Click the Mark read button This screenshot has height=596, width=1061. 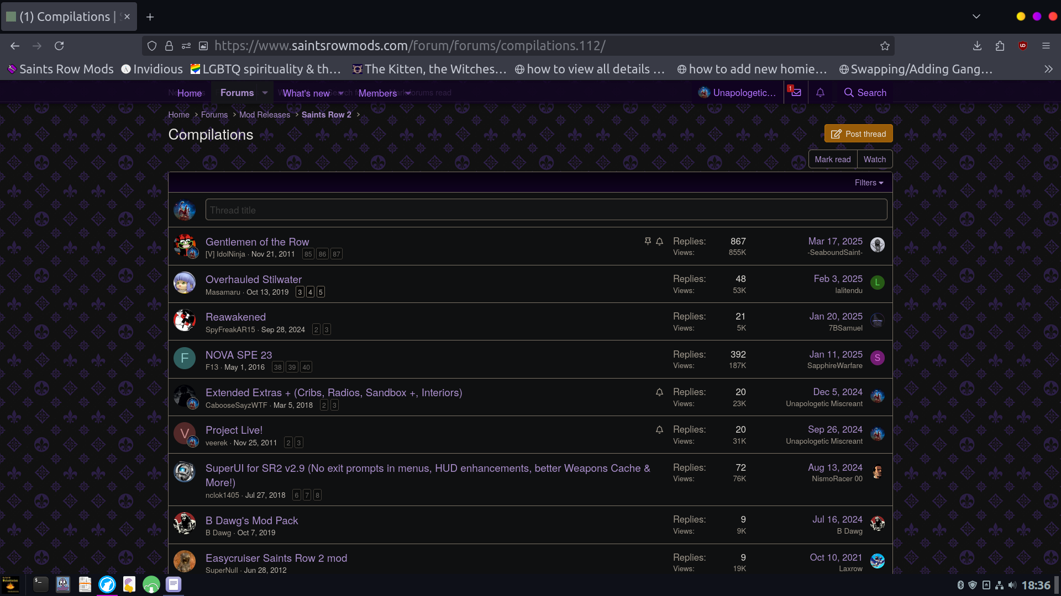coord(832,159)
